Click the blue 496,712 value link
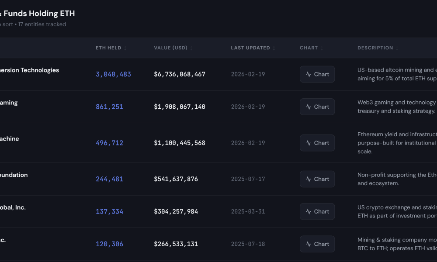 pyautogui.click(x=109, y=143)
